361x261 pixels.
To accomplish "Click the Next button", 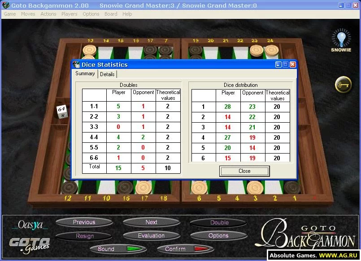I will tap(151, 222).
